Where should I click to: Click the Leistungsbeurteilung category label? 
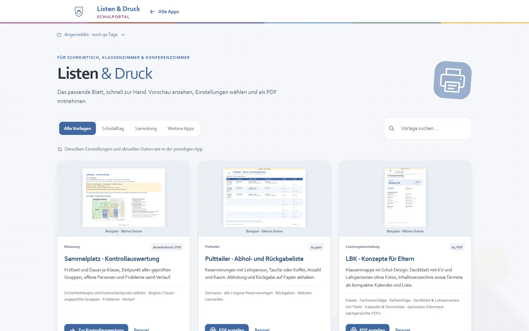pos(362,247)
